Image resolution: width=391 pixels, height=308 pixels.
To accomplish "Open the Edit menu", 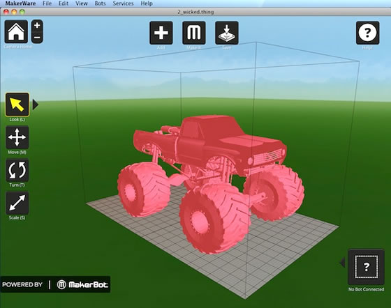I will click(x=64, y=3).
